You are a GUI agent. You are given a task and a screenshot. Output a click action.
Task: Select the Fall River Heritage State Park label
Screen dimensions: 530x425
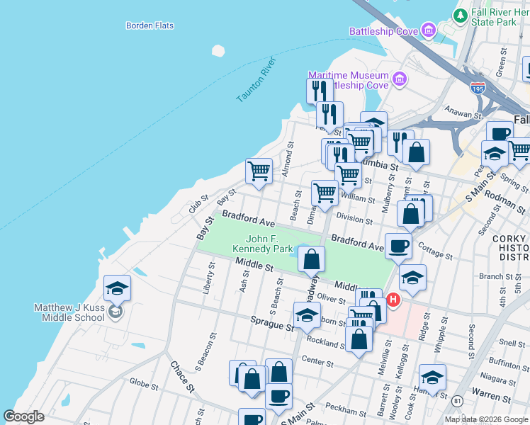pos(500,17)
